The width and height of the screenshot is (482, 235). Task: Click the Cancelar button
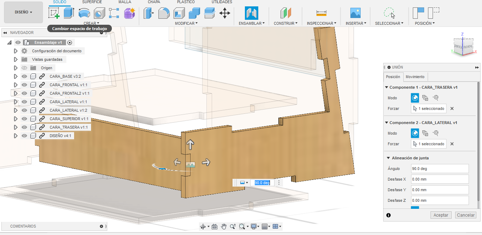click(x=466, y=215)
